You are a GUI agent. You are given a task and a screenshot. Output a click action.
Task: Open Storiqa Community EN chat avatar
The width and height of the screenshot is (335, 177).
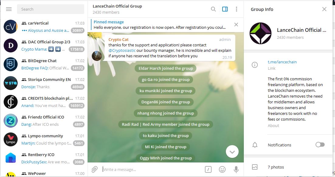[11, 83]
